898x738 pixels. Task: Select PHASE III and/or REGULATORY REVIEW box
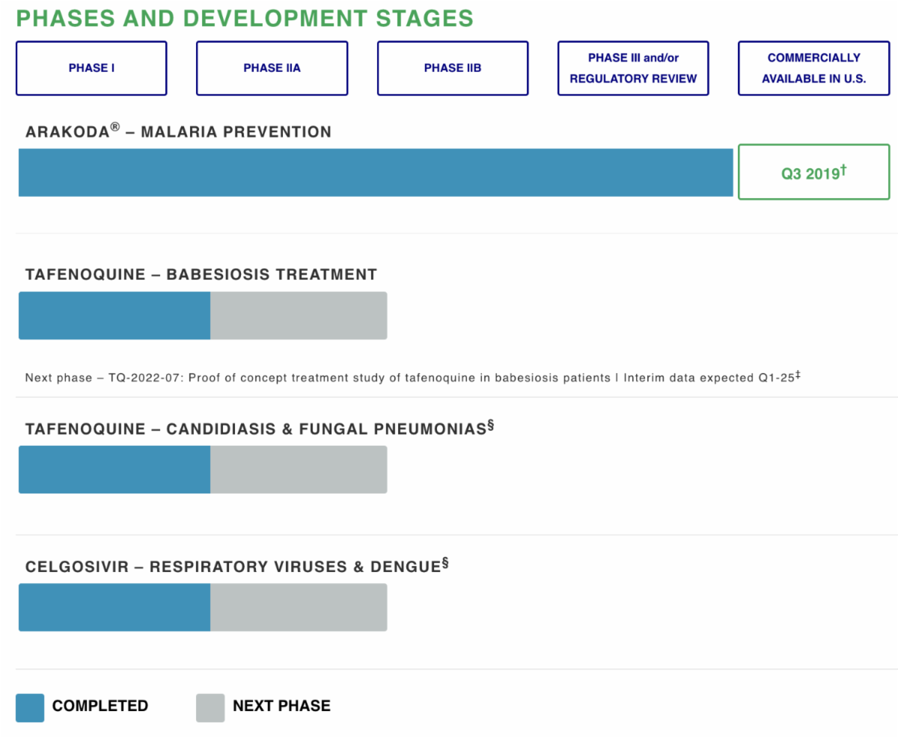point(633,68)
